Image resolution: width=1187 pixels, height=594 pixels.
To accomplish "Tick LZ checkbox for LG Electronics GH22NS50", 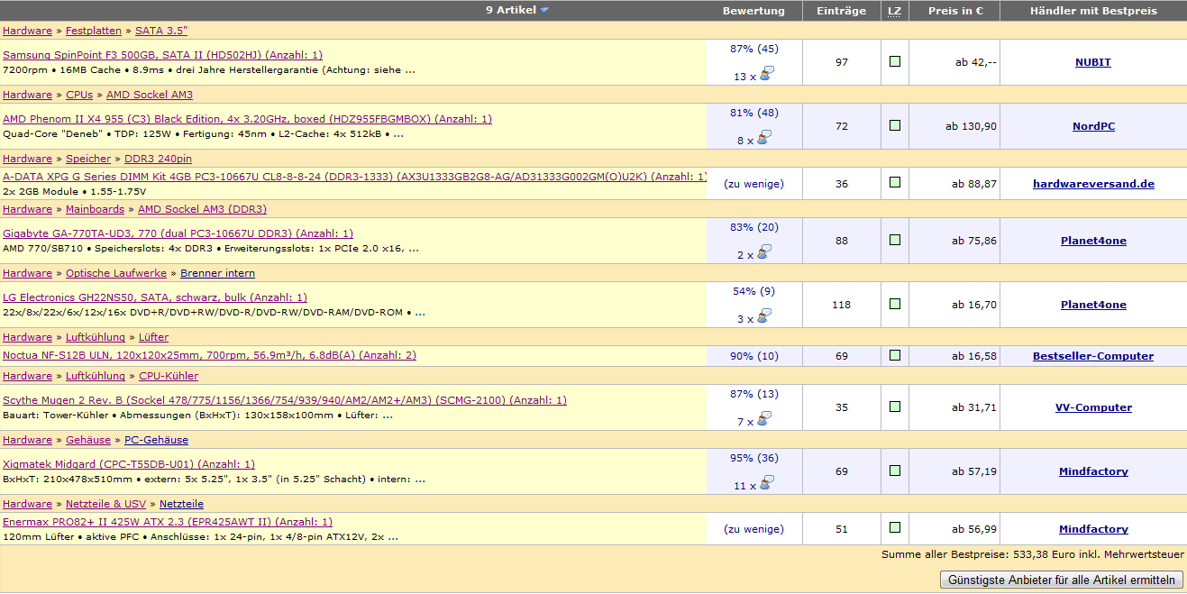I will (895, 304).
